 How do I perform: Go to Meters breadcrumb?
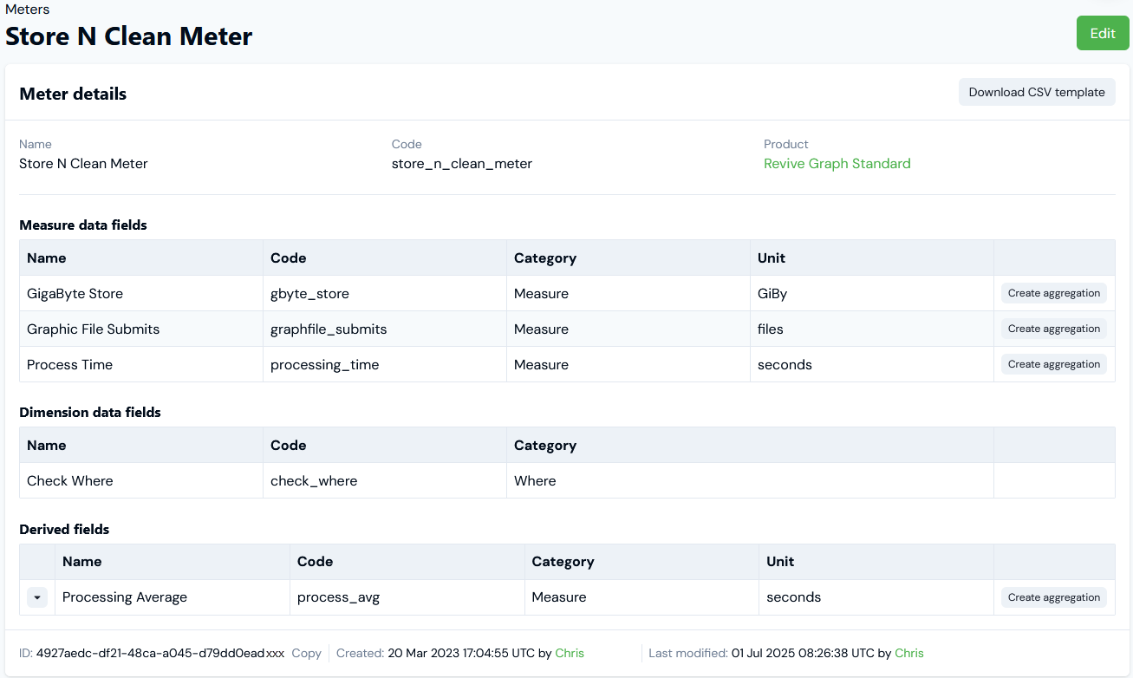coord(28,10)
